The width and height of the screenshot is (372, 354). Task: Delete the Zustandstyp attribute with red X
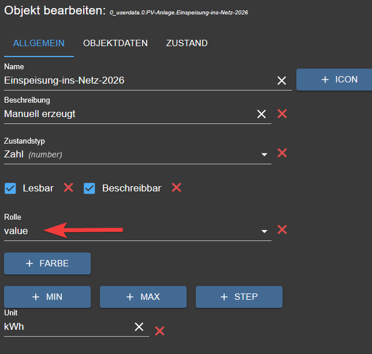pyautogui.click(x=282, y=153)
